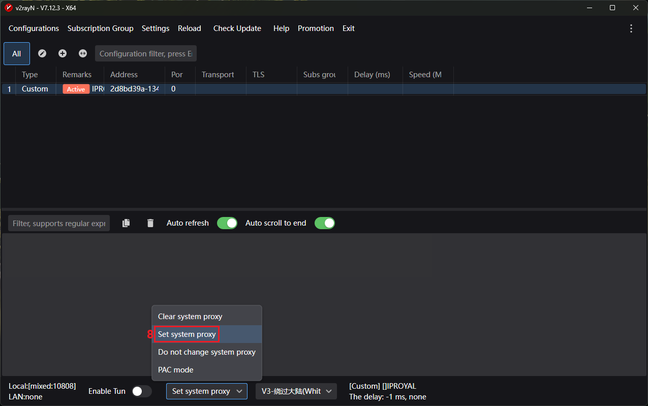Viewport: 648px width, 406px height.
Task: Open the three-dot more options menu
Action: click(631, 28)
